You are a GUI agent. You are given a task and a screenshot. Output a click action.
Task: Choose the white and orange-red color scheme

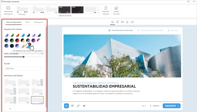pyautogui.click(x=17, y=35)
